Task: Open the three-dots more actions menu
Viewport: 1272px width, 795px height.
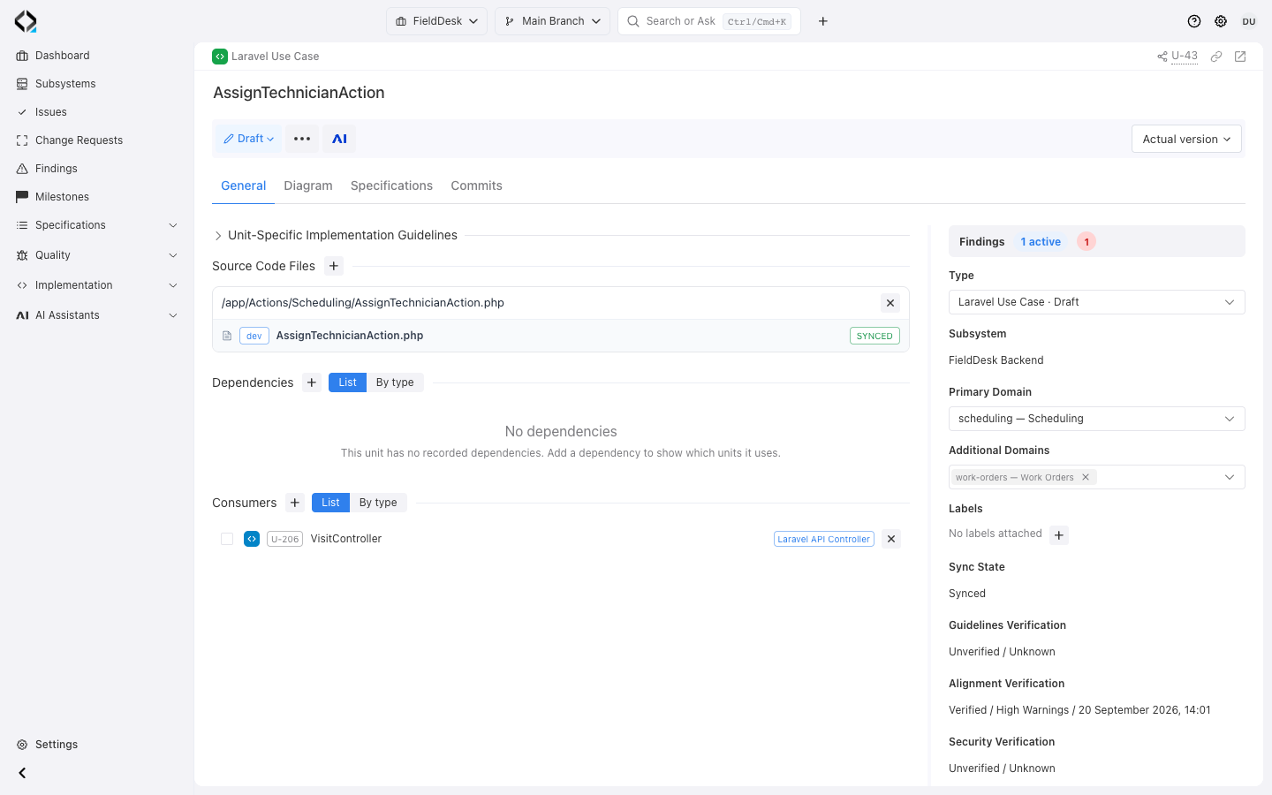Action: tap(302, 139)
